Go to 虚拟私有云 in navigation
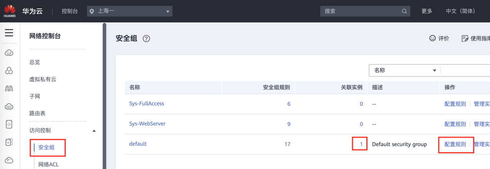This screenshot has width=490, height=169. coord(43,79)
